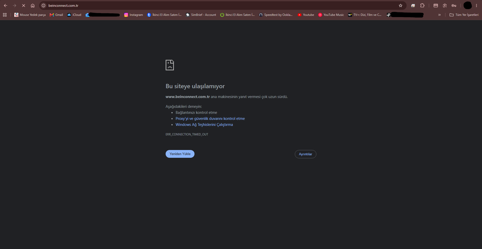Click the sad page error icon

[x=170, y=65]
